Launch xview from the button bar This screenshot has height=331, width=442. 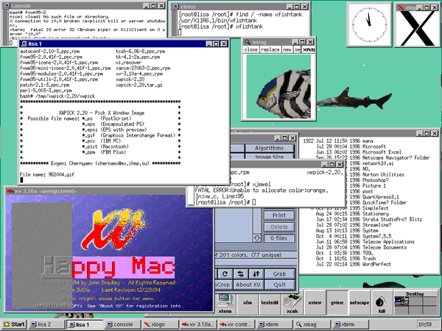point(315,303)
